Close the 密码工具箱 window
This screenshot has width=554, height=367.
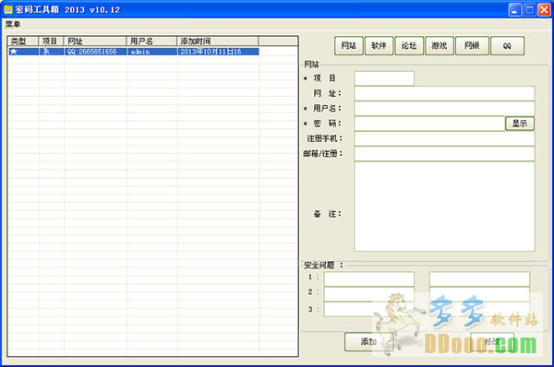tap(544, 9)
